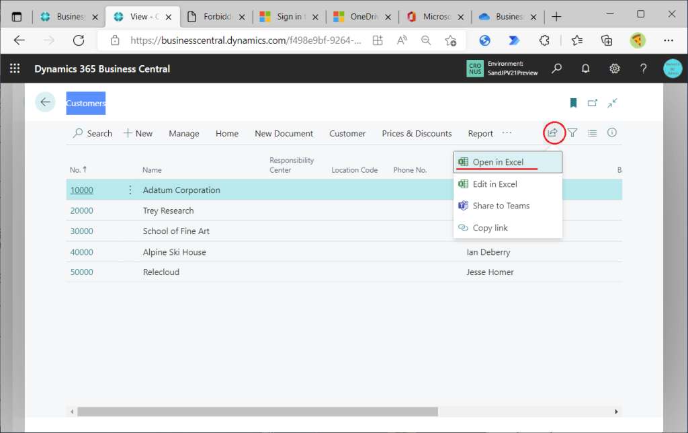This screenshot has width=688, height=433.
Task: Open user account avatar
Action: pos(672,69)
